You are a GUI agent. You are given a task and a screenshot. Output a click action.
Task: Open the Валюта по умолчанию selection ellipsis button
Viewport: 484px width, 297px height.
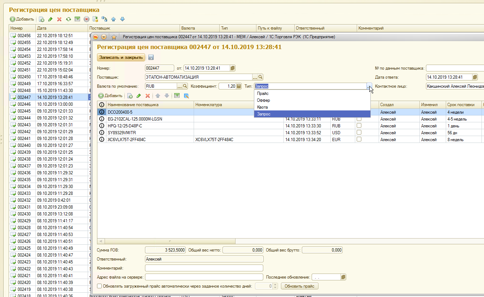179,86
